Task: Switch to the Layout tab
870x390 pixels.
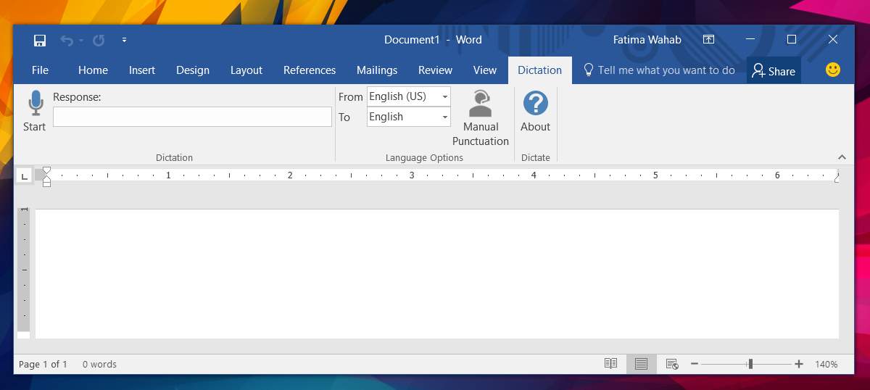Action: 246,70
